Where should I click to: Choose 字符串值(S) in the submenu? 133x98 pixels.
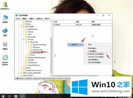point(97,48)
